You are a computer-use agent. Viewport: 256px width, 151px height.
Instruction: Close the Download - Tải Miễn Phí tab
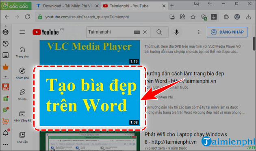pyautogui.click(x=97, y=6)
